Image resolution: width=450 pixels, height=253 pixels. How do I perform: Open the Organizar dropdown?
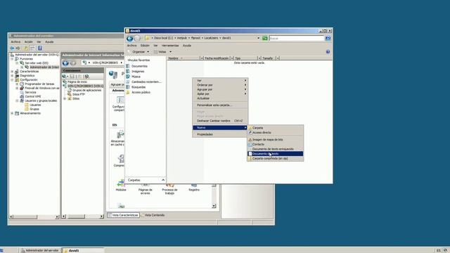[139, 51]
